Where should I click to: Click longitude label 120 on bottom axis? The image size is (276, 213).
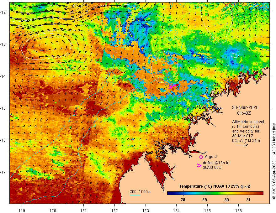point(53,210)
